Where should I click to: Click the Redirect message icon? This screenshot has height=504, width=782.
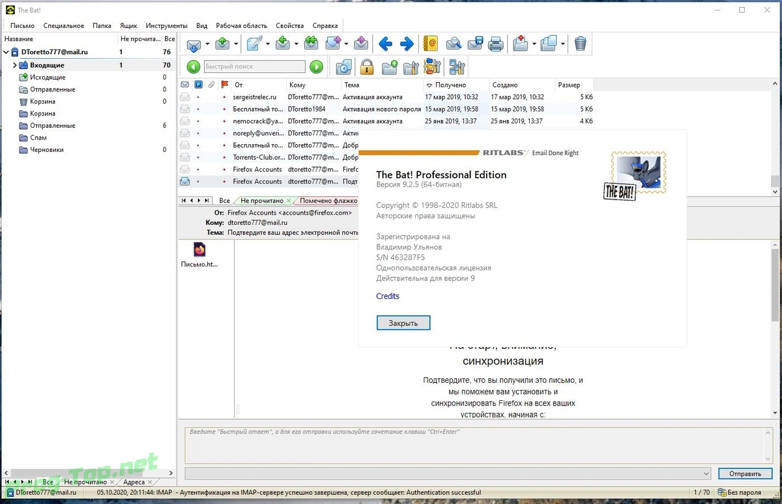[362, 44]
